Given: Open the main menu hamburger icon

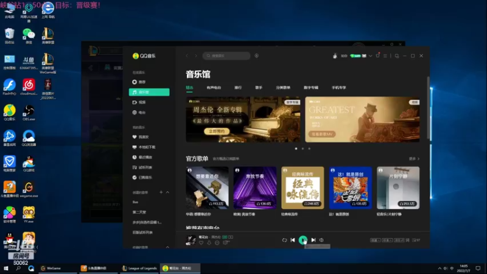Looking at the screenshot, I should [385, 56].
